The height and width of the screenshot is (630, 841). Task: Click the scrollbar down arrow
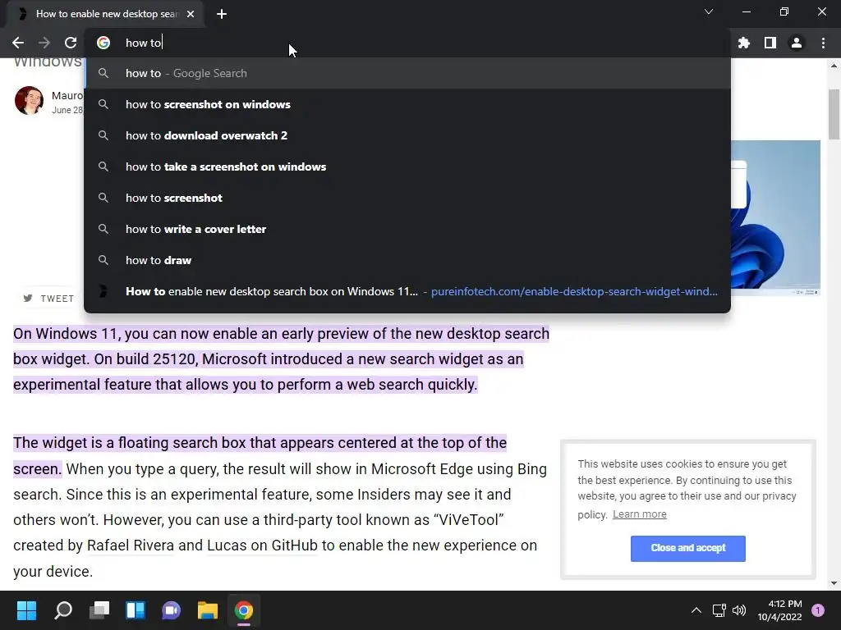[834, 583]
